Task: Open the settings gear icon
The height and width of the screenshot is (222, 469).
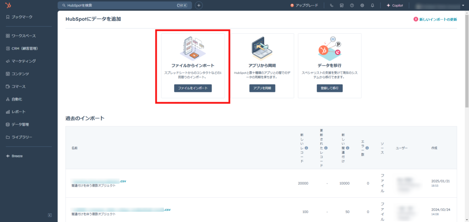Action: coord(362,5)
